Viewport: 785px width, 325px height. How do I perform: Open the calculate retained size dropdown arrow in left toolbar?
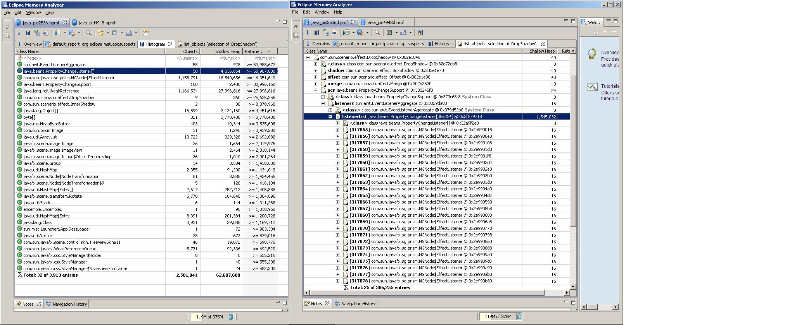(122, 33)
